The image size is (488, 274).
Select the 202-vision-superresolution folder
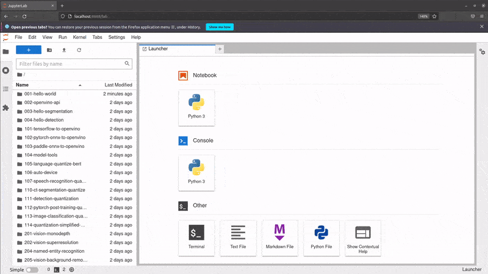pyautogui.click(x=74, y=242)
